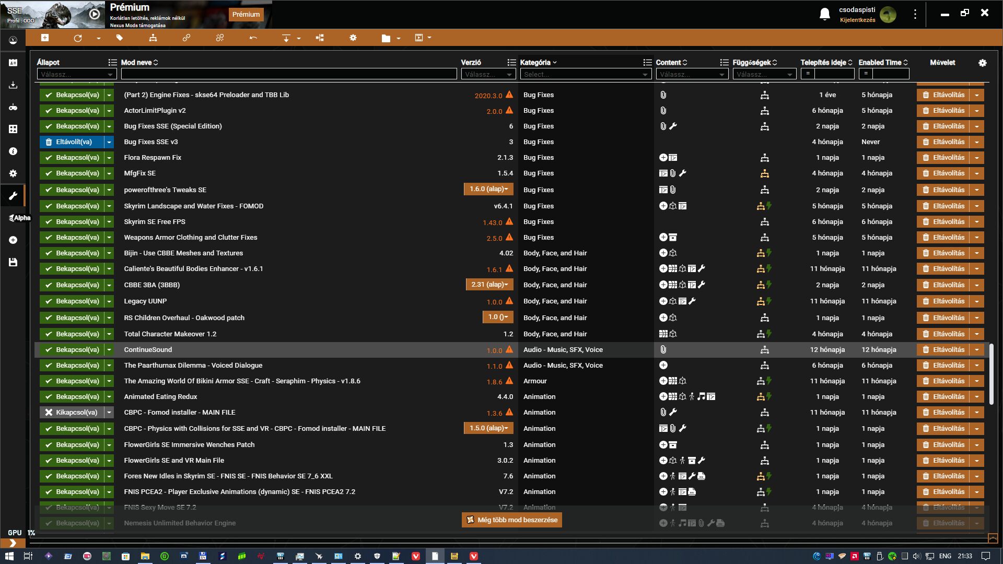
Task: Toggle enabled state of Flora Respawn Fix
Action: click(x=72, y=158)
